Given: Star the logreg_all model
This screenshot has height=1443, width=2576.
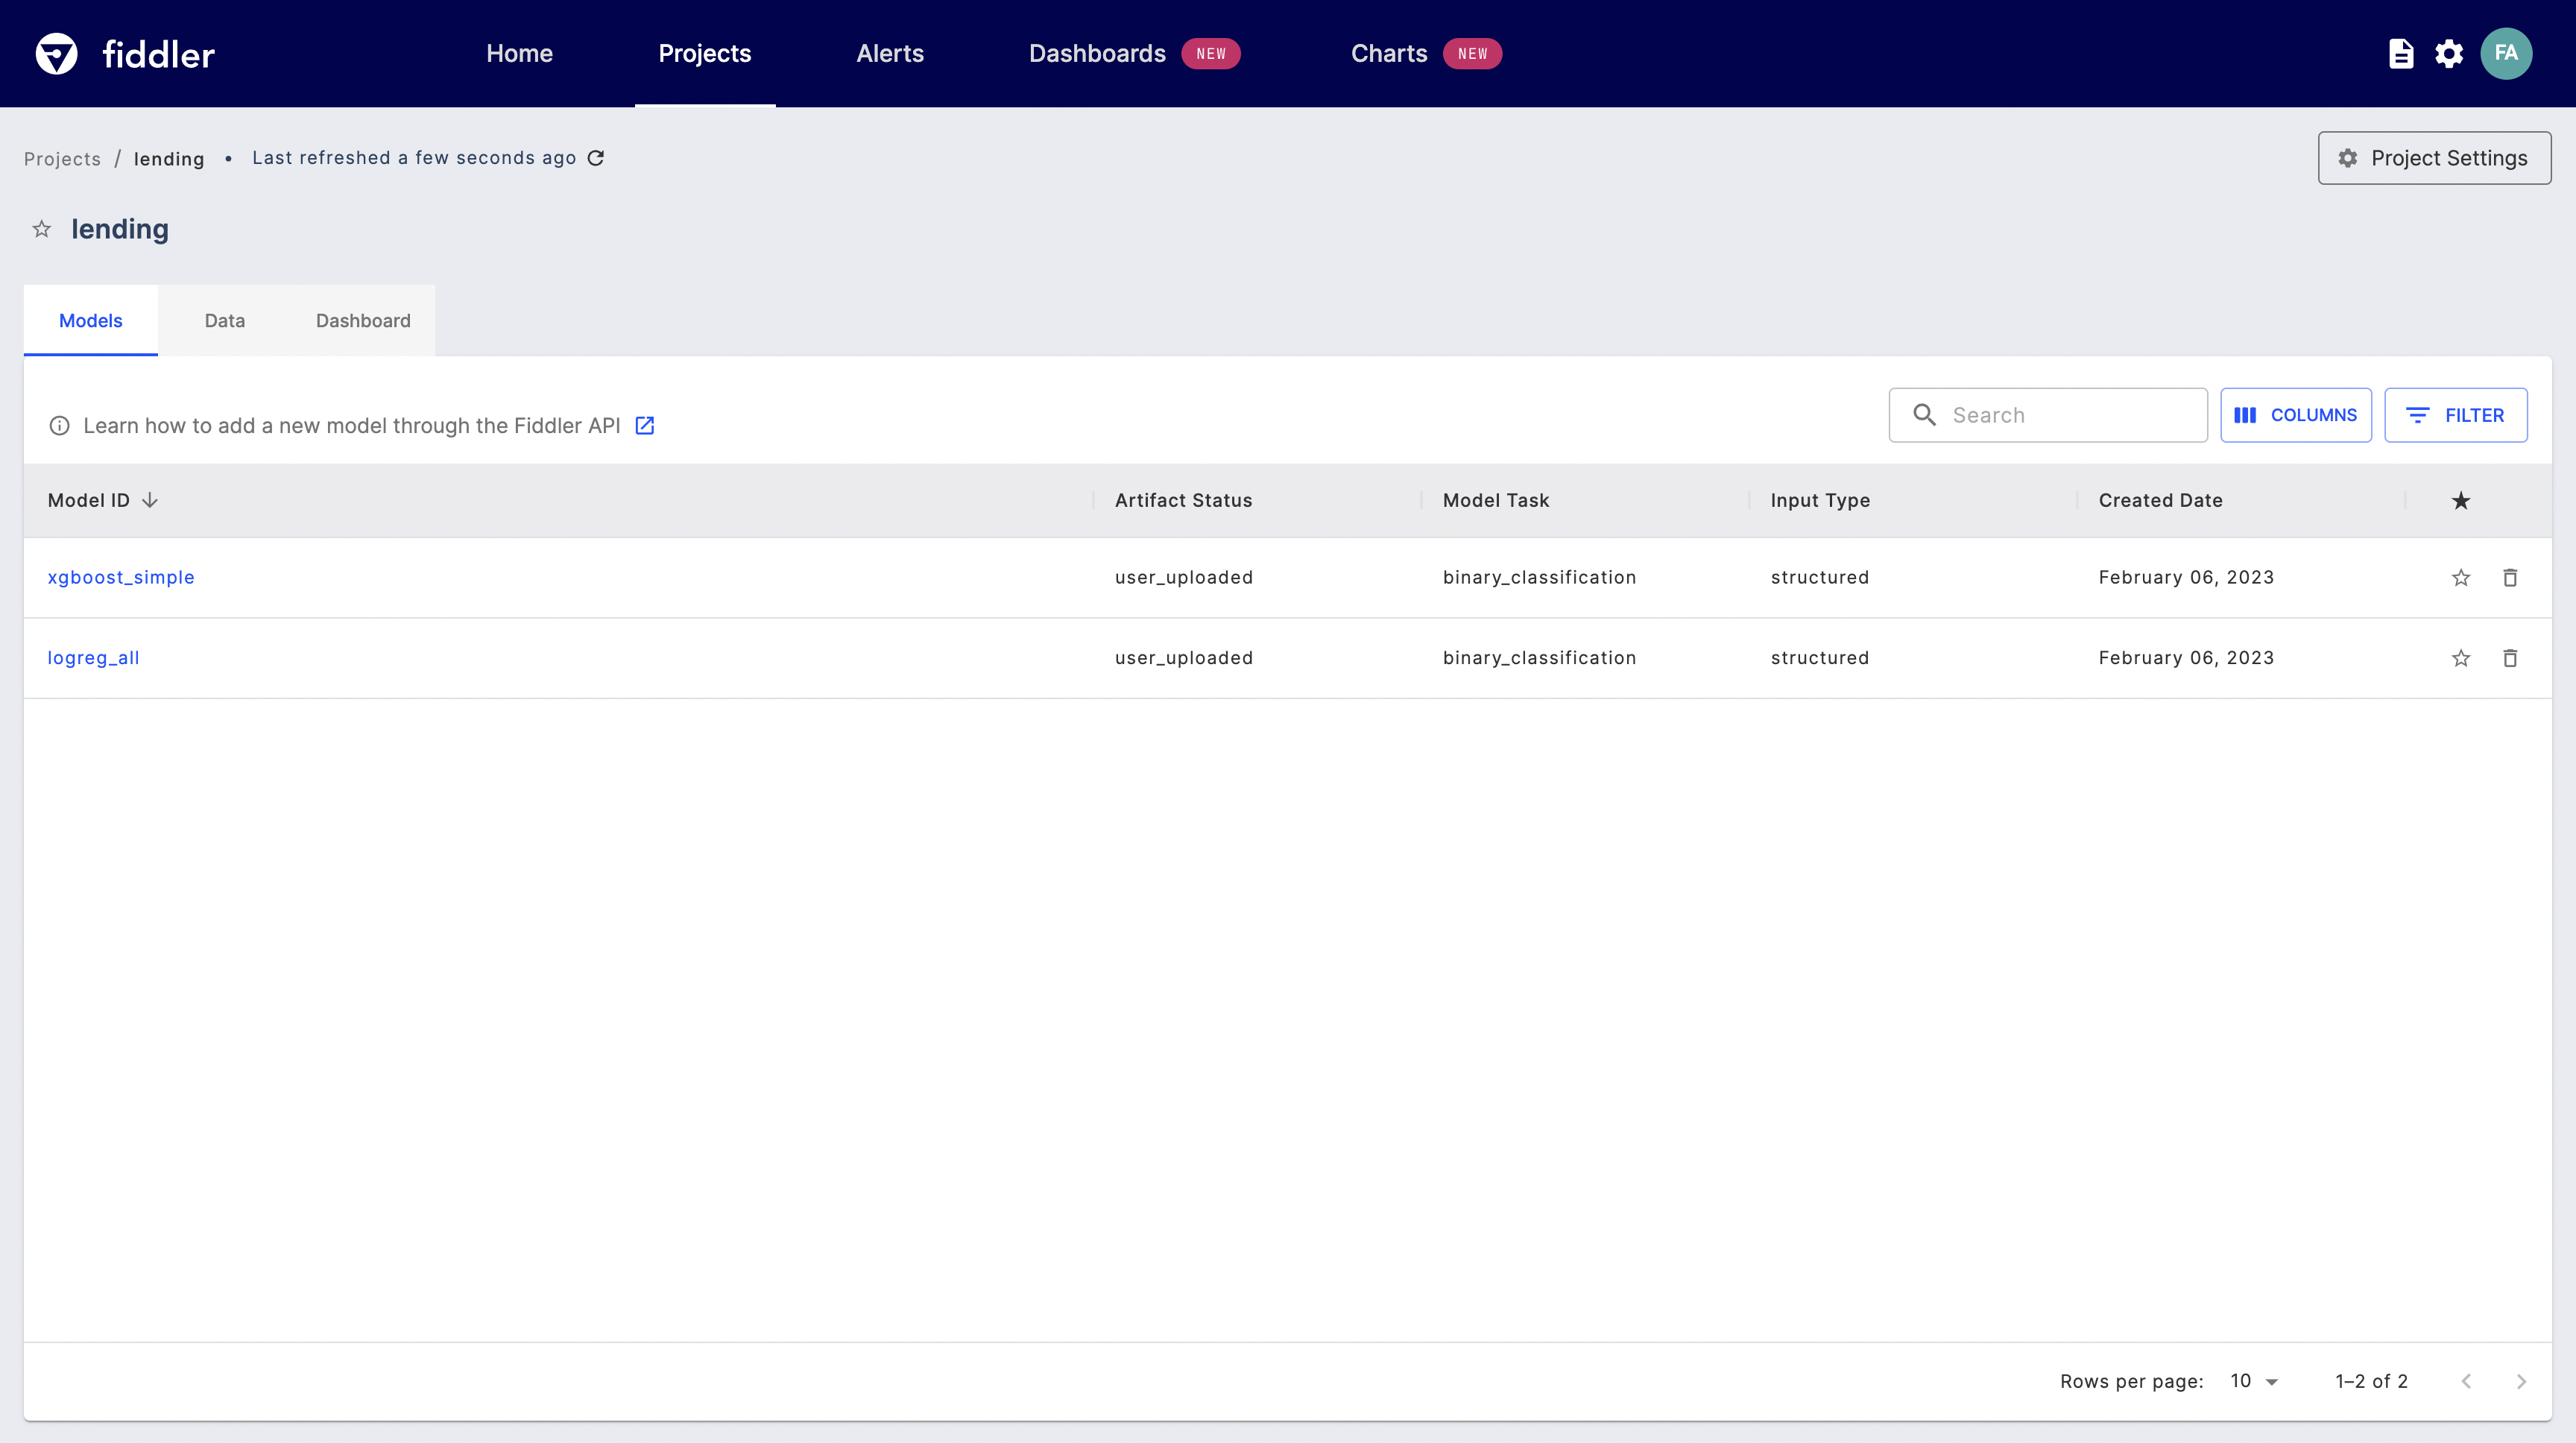Looking at the screenshot, I should point(2460,658).
